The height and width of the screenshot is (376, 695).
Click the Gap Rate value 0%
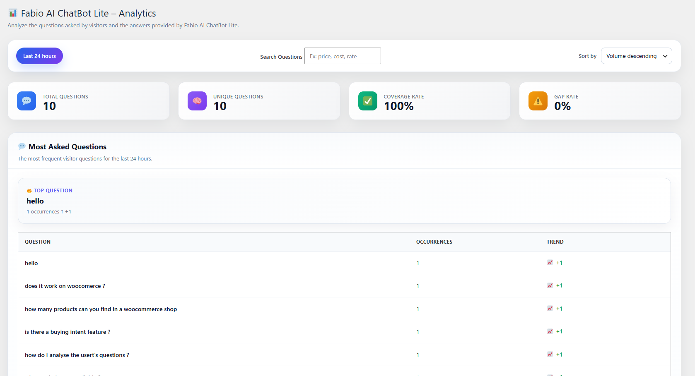coord(562,106)
